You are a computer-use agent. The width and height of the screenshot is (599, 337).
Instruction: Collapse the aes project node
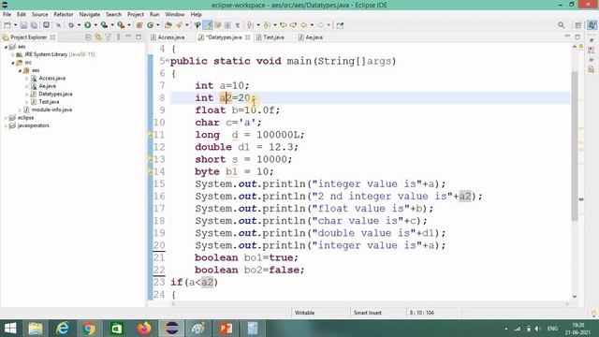pyautogui.click(x=6, y=47)
